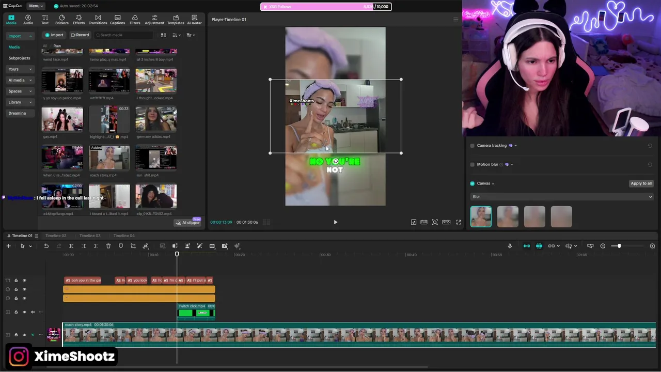Open the Stickers panel
The image size is (661, 372).
(x=62, y=20)
